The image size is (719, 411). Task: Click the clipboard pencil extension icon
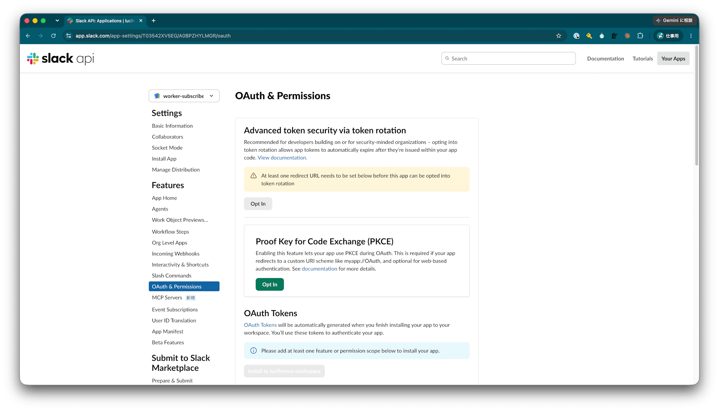(x=614, y=36)
